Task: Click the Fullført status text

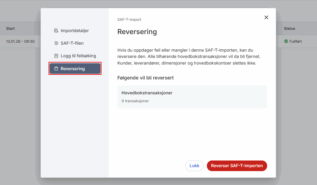Action: [x=296, y=41]
